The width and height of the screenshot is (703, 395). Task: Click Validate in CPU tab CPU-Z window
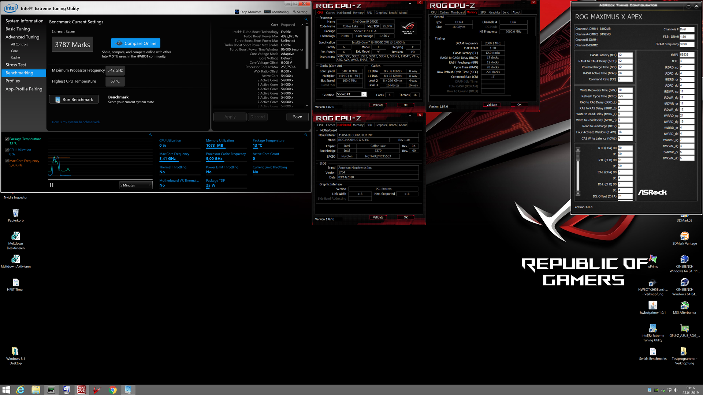click(x=378, y=105)
